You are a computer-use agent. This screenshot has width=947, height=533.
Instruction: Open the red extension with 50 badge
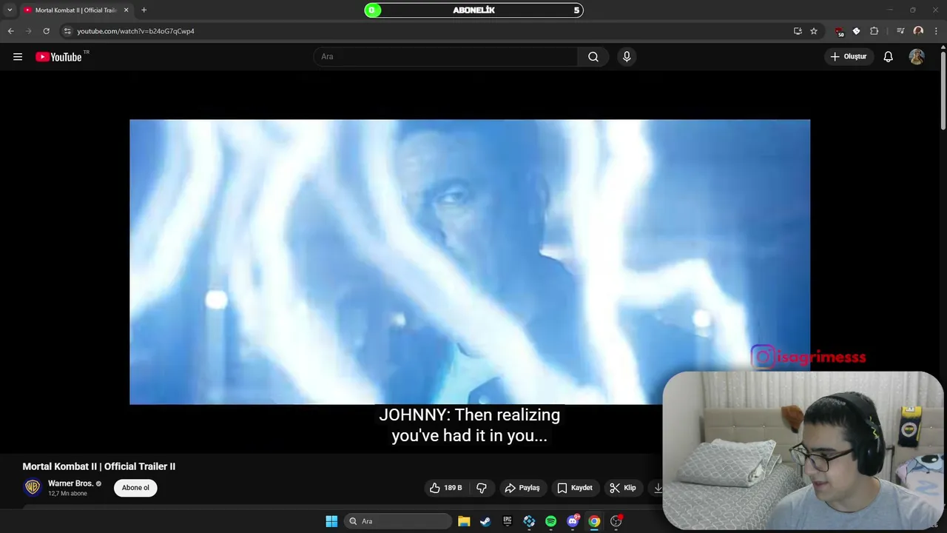pyautogui.click(x=839, y=31)
